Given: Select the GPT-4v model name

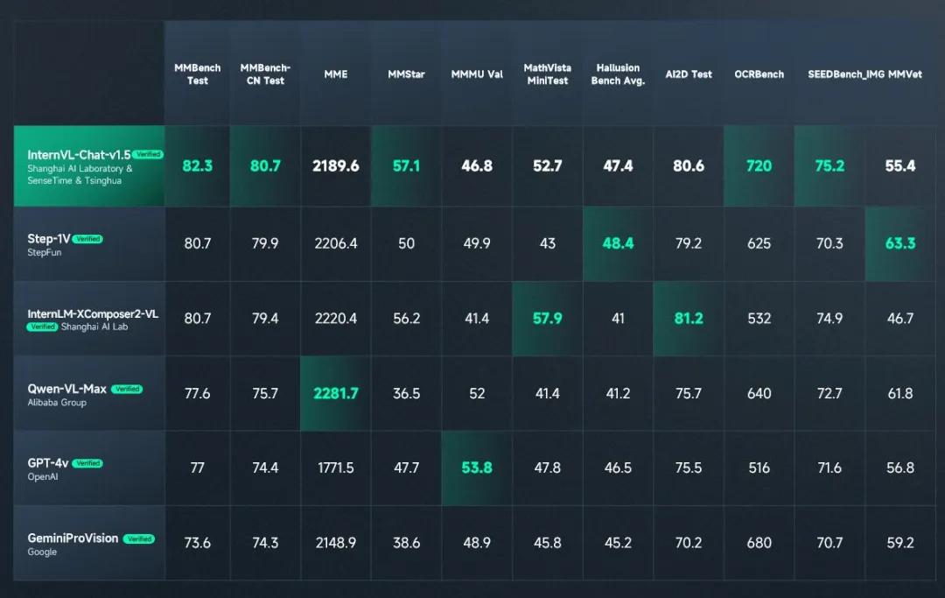Looking at the screenshot, I should [48, 463].
